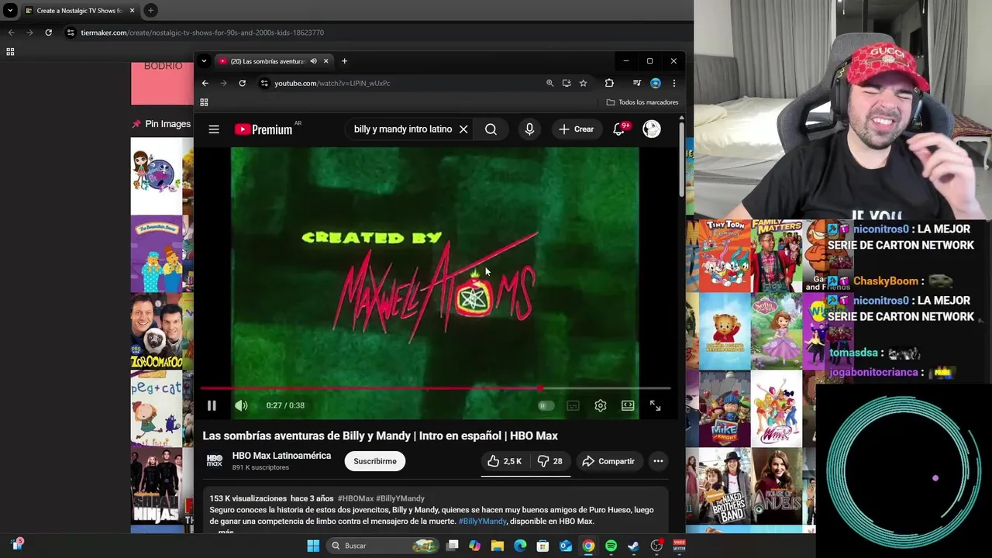
Task: Mute the video with the player speaker icon
Action: pos(241,405)
